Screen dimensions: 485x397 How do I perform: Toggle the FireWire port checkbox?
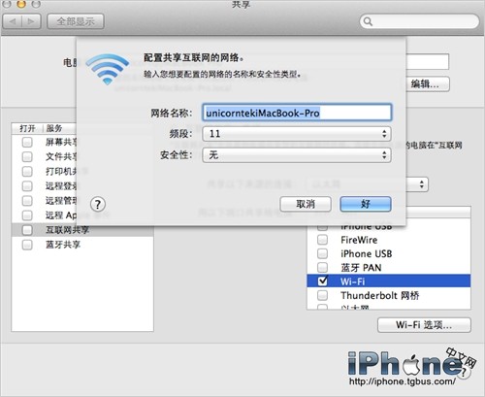pyautogui.click(x=322, y=240)
